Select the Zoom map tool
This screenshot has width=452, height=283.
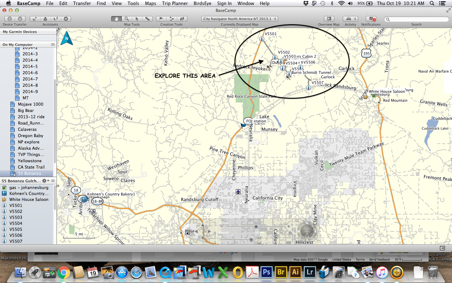point(126,19)
